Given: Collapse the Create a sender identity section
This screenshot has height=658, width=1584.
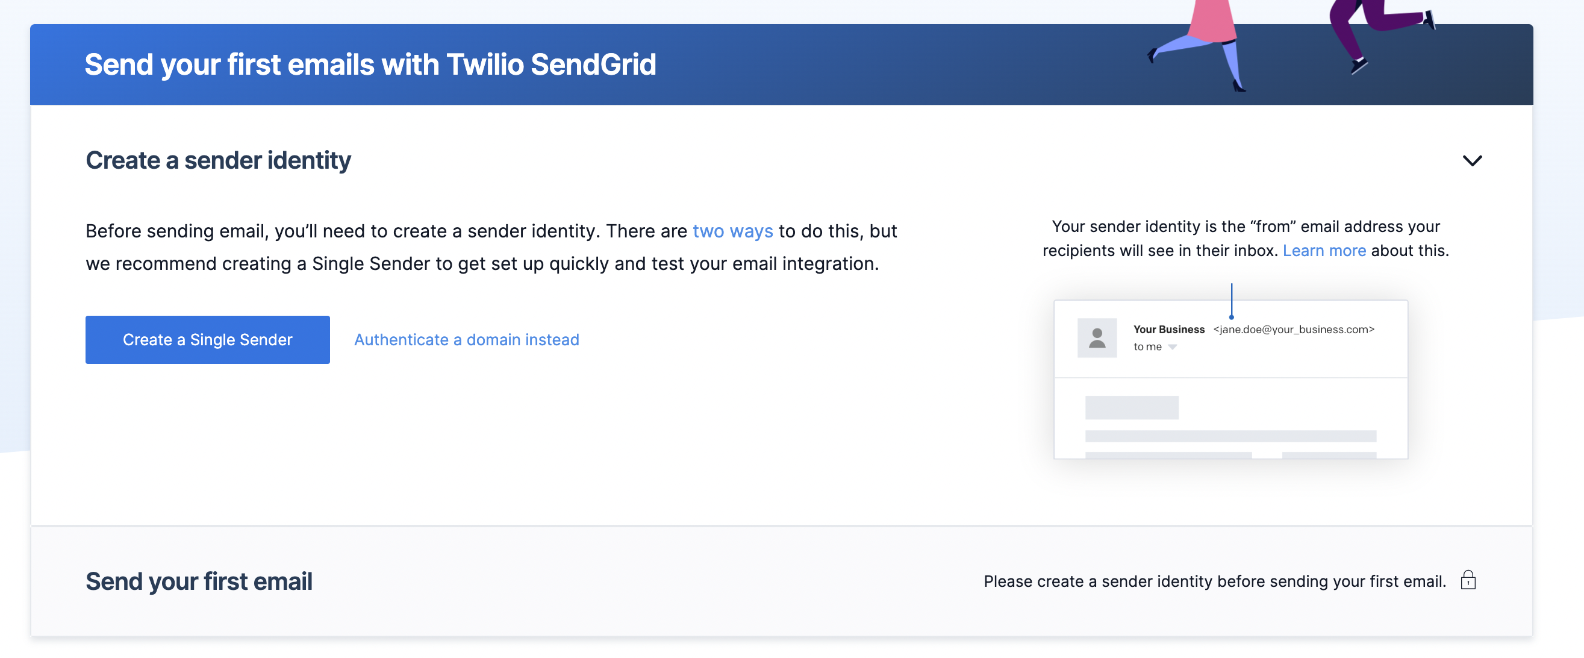Looking at the screenshot, I should 1474,161.
